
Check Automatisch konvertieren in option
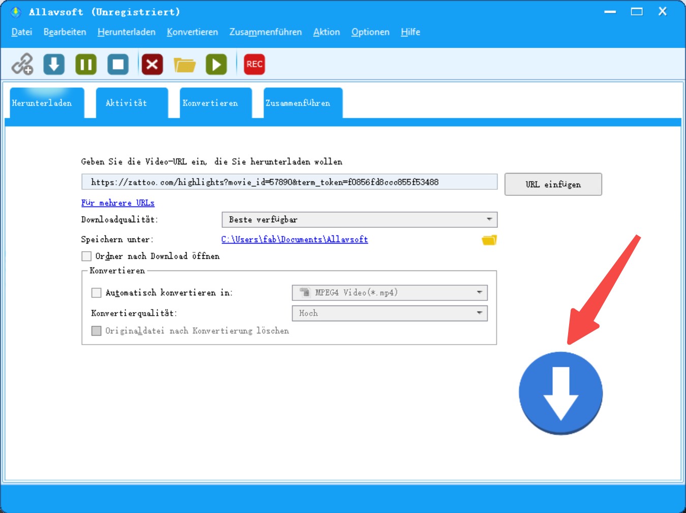pyautogui.click(x=97, y=293)
